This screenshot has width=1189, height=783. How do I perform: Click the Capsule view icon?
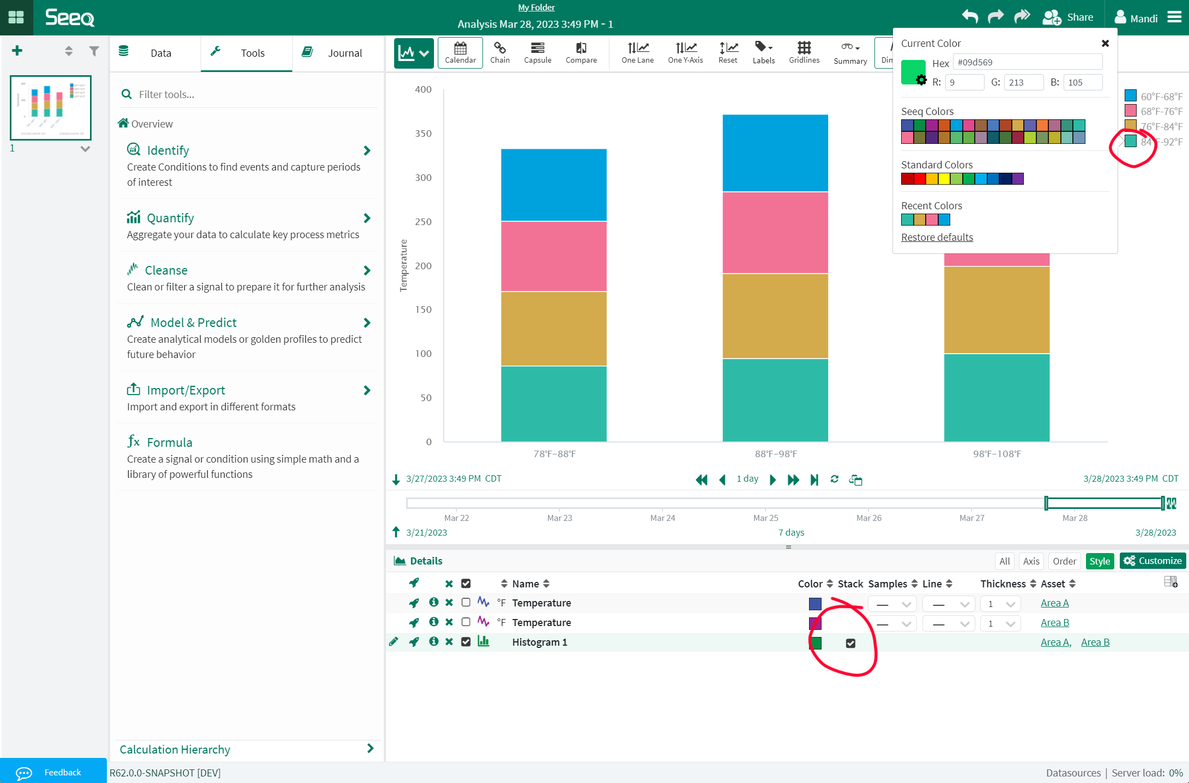(537, 52)
